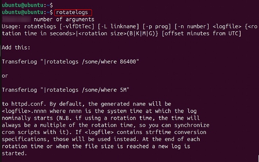Click the final word "started."

14,153
